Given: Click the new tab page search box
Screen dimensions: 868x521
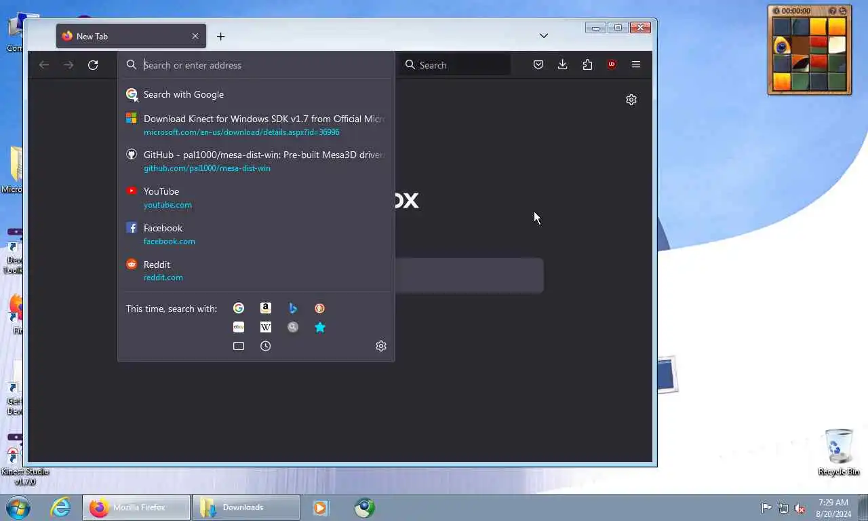Looking at the screenshot, I should [x=469, y=275].
